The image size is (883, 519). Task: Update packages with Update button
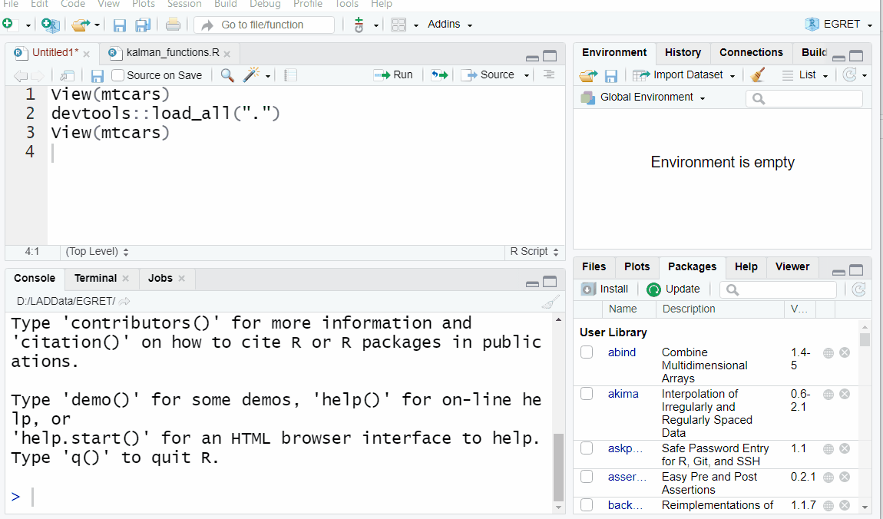(x=673, y=289)
